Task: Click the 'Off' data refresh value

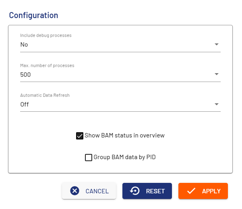Action: (x=25, y=105)
